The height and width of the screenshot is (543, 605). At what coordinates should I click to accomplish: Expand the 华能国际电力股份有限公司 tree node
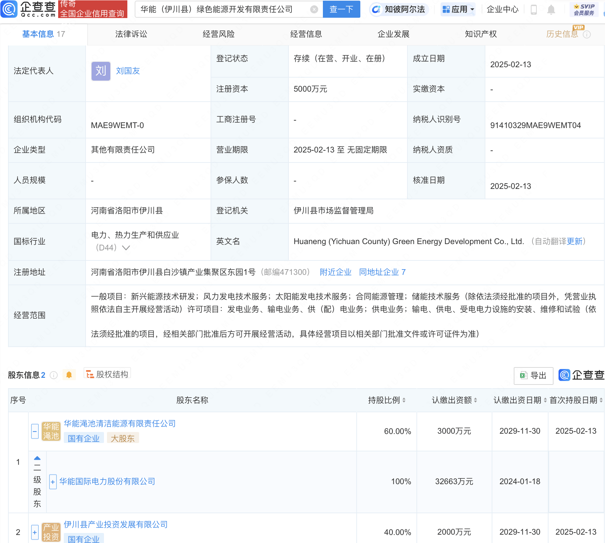pyautogui.click(x=52, y=481)
